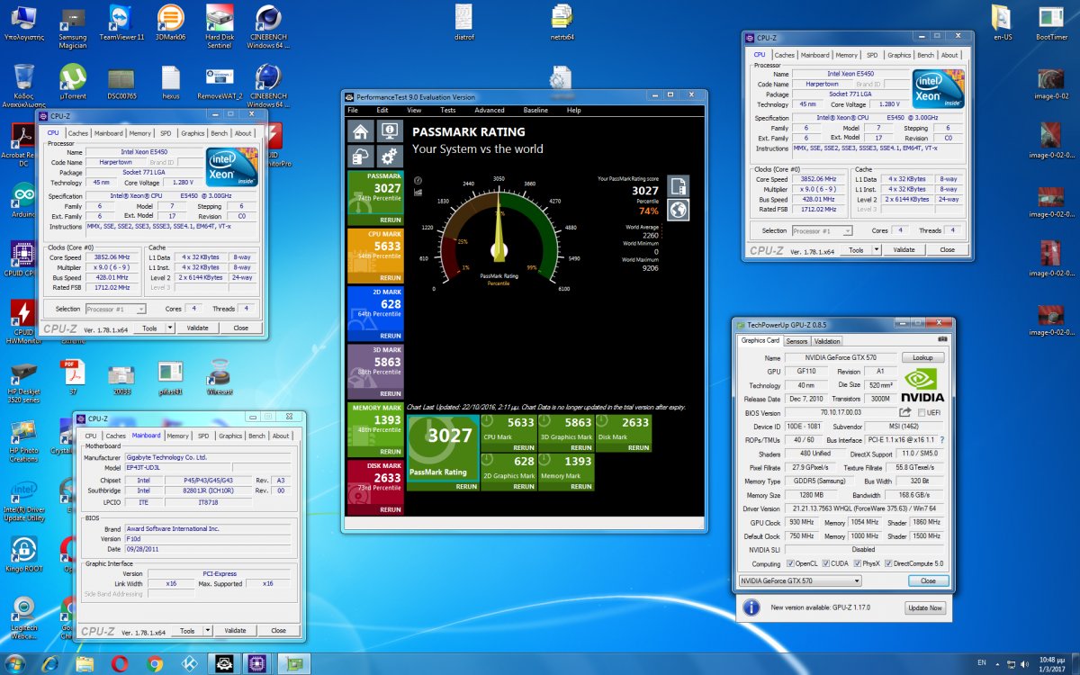The image size is (1080, 675).
Task: Open the BootTimer desktop icon
Action: click(1051, 23)
